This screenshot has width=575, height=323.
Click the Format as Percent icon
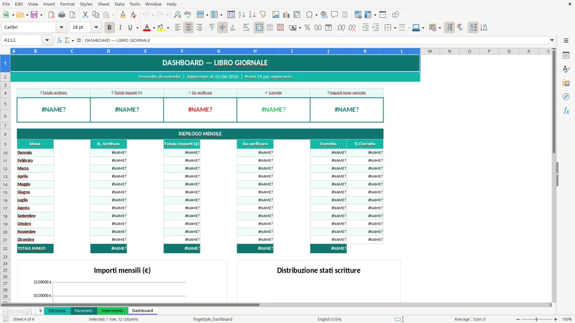point(307,28)
